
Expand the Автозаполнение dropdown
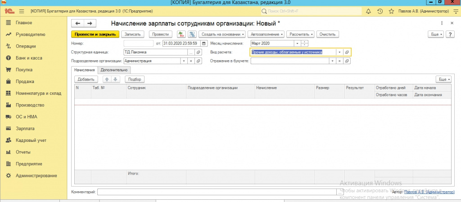(x=267, y=34)
